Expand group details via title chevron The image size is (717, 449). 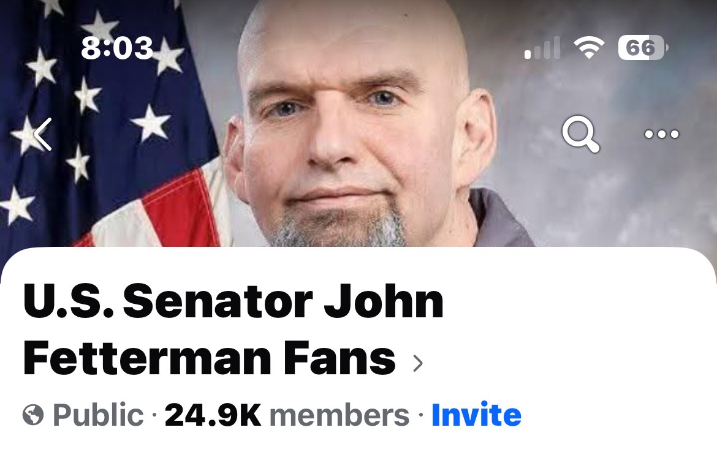[417, 363]
